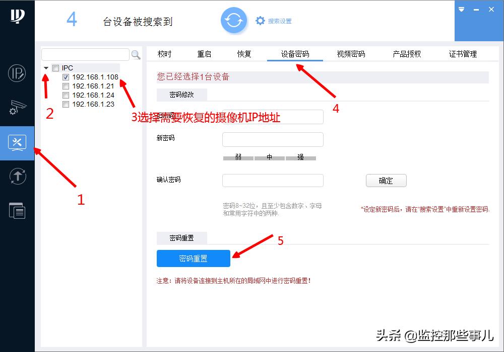The width and height of the screenshot is (504, 352).
Task: Switch to the 视频密码 tab
Action: pyautogui.click(x=350, y=54)
